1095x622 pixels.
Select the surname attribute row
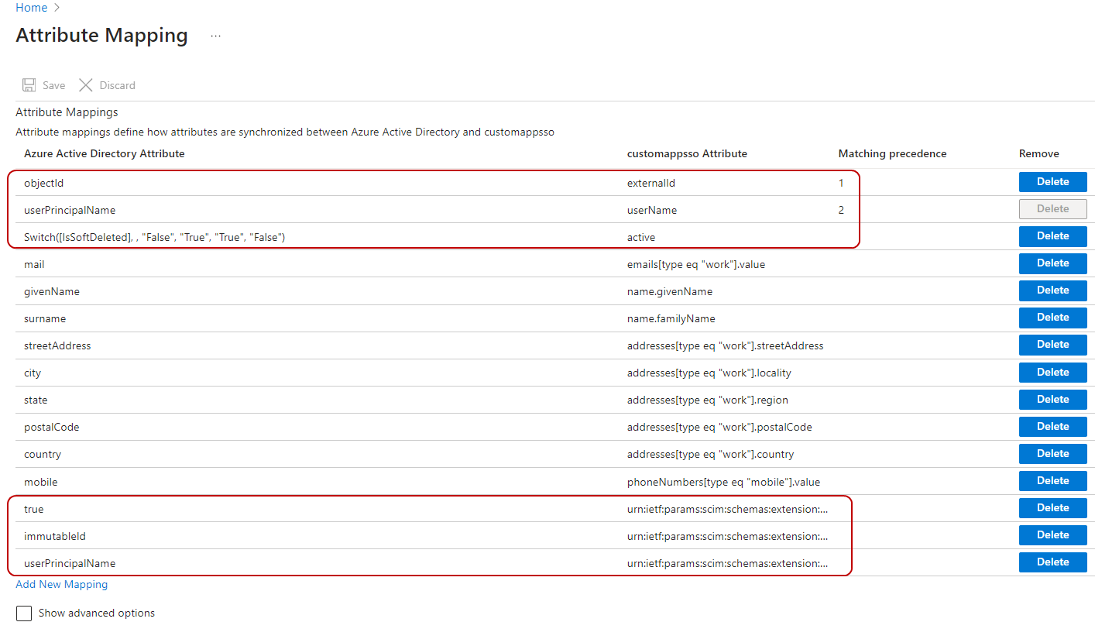click(x=511, y=318)
